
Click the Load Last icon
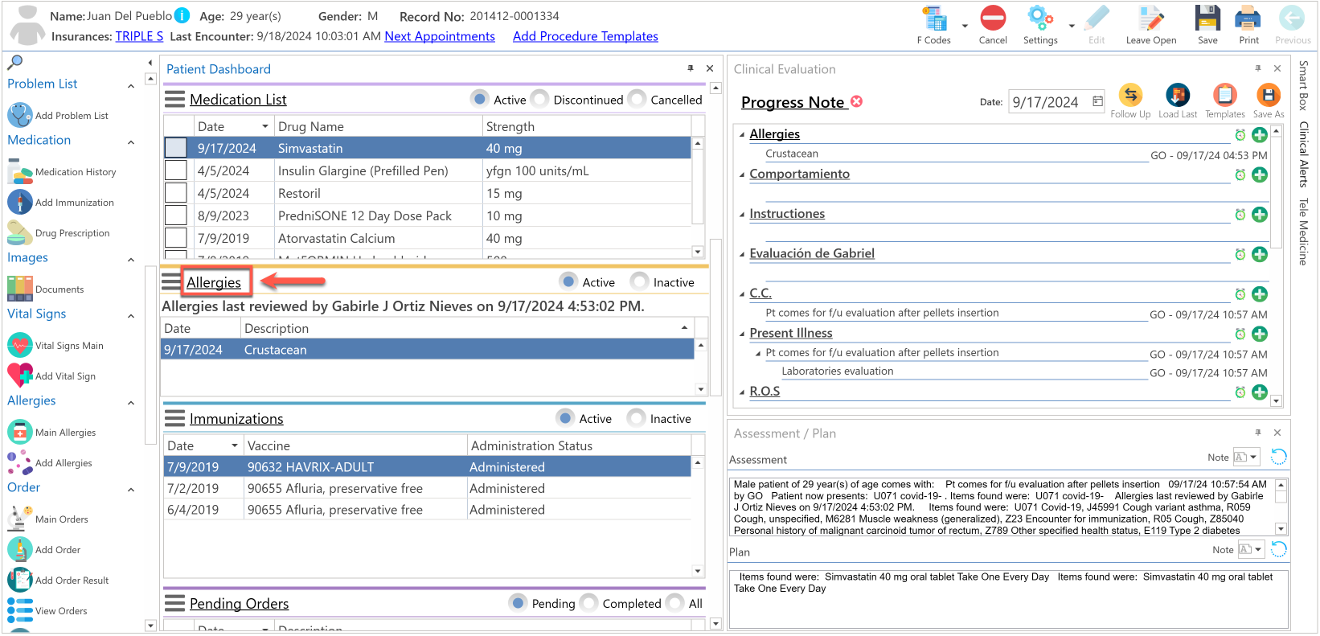[x=1178, y=96]
